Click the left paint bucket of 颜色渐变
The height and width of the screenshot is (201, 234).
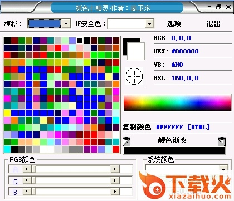click(x=126, y=141)
